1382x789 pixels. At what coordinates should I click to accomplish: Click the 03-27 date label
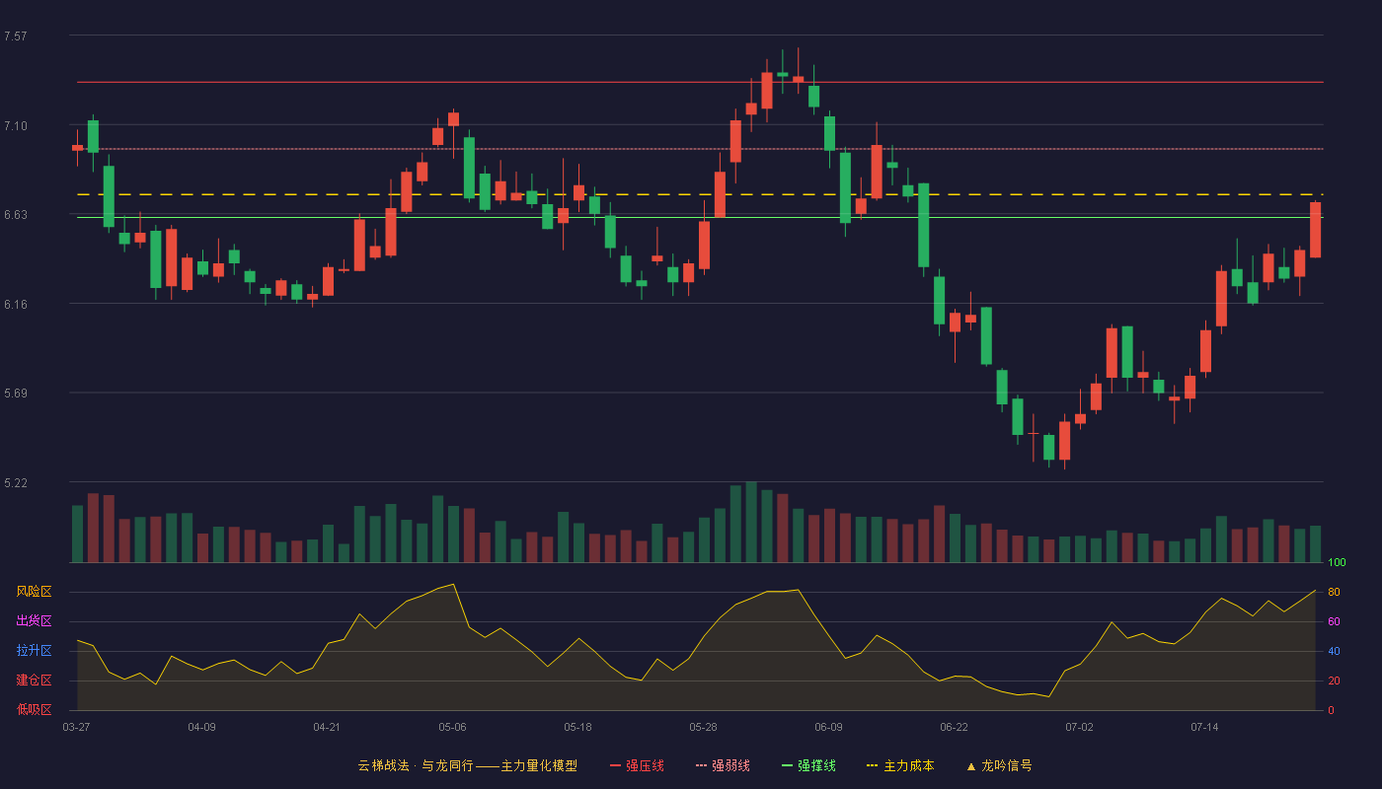coord(76,727)
